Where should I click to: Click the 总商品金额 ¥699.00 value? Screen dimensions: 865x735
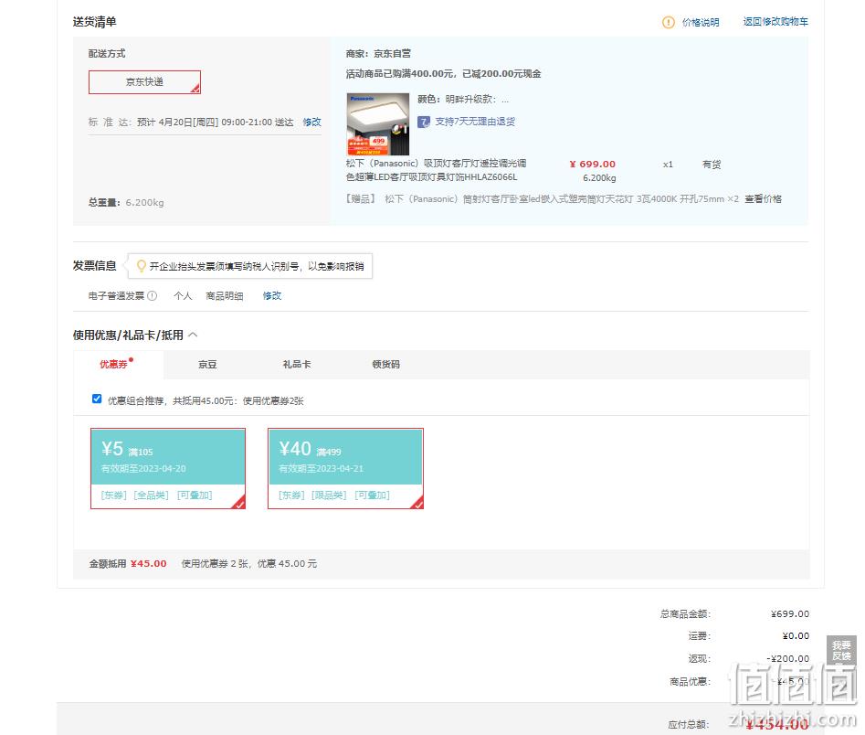[790, 614]
